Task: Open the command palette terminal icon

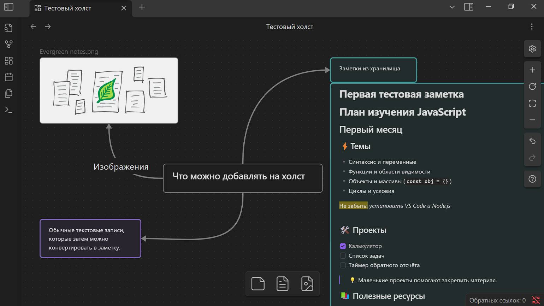Action: pos(8,110)
